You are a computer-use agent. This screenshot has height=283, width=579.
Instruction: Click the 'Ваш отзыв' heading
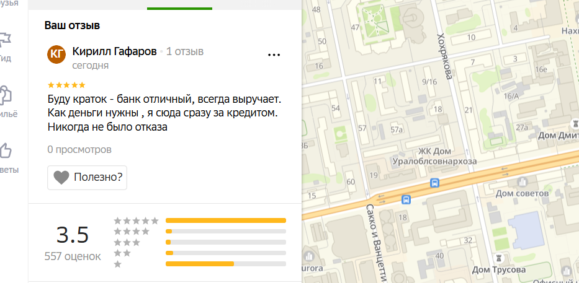point(73,25)
